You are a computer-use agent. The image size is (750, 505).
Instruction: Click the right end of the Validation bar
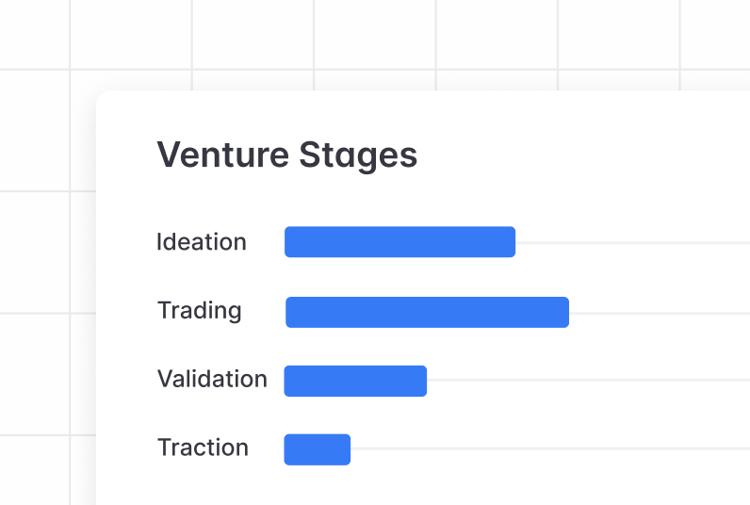tap(422, 381)
